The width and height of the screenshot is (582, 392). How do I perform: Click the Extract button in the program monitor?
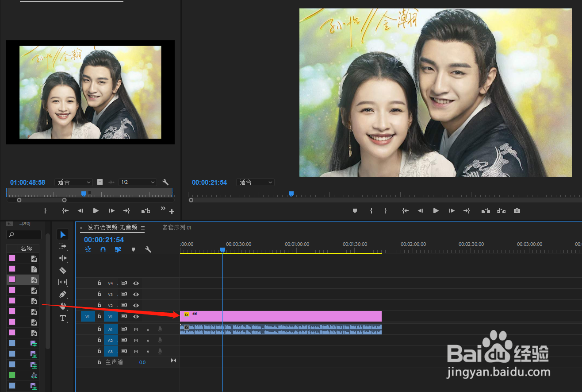(x=501, y=211)
